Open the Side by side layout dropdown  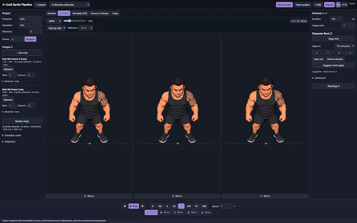[x=56, y=28]
